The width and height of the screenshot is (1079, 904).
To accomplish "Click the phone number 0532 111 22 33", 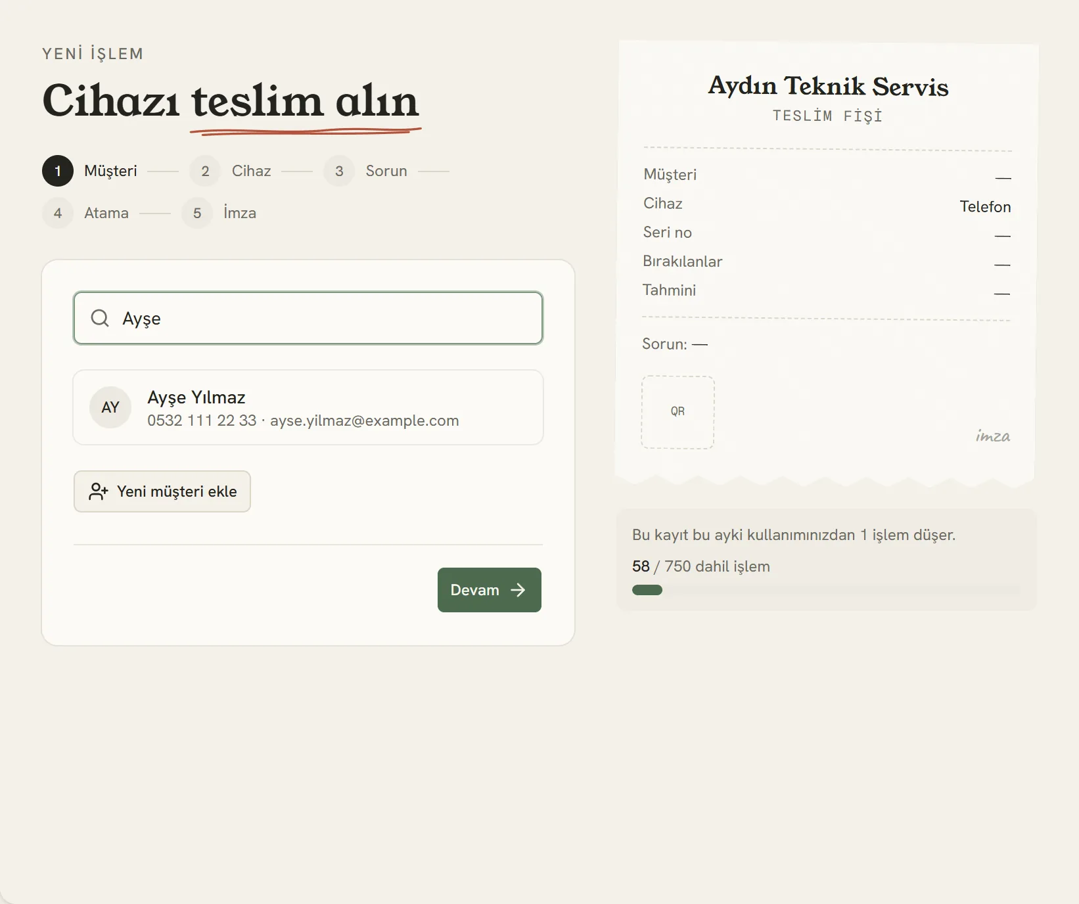I will pyautogui.click(x=202, y=420).
